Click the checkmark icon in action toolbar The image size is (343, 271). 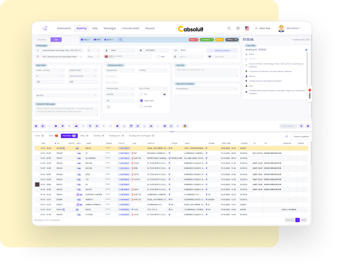tap(158, 126)
